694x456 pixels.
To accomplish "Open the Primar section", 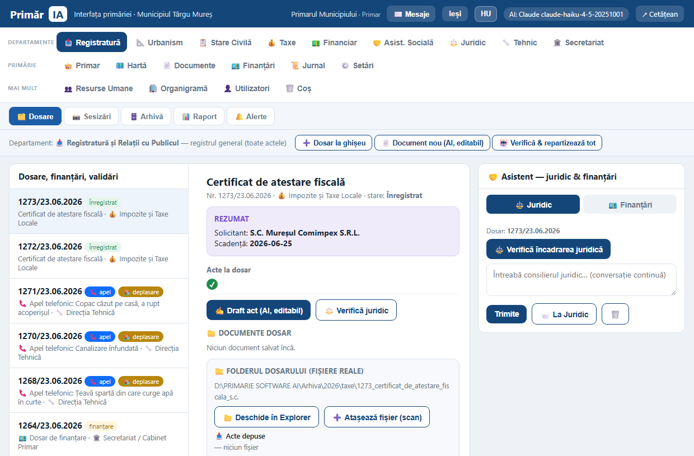I will pos(82,65).
